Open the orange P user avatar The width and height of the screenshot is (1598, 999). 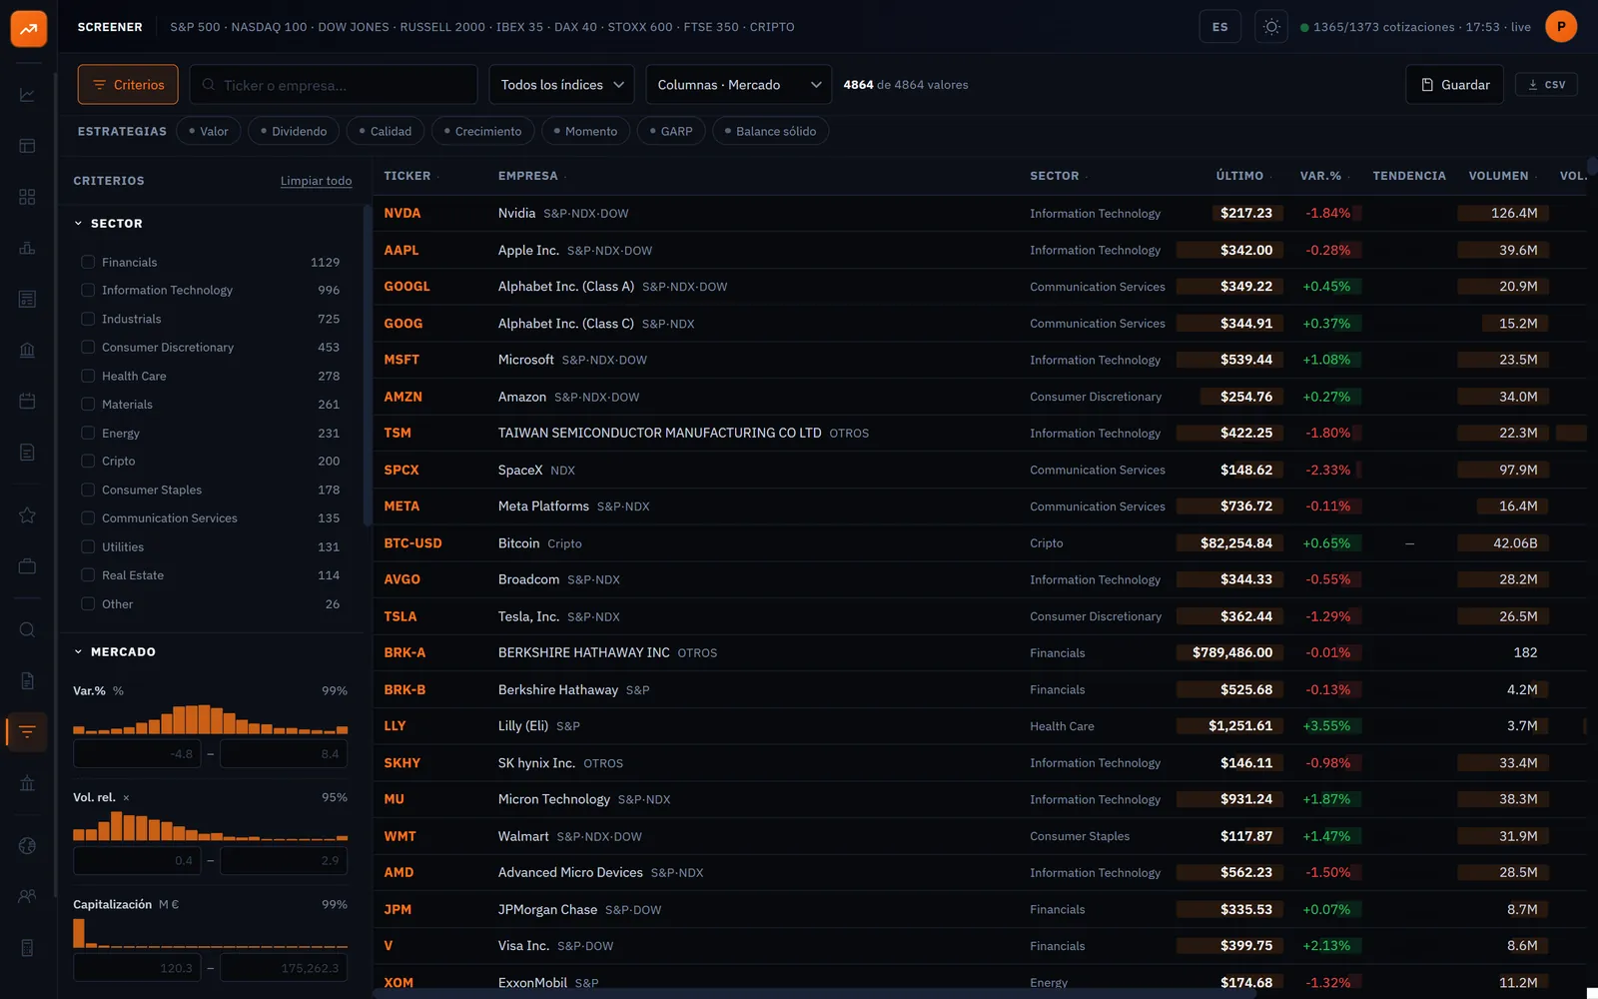tap(1561, 27)
